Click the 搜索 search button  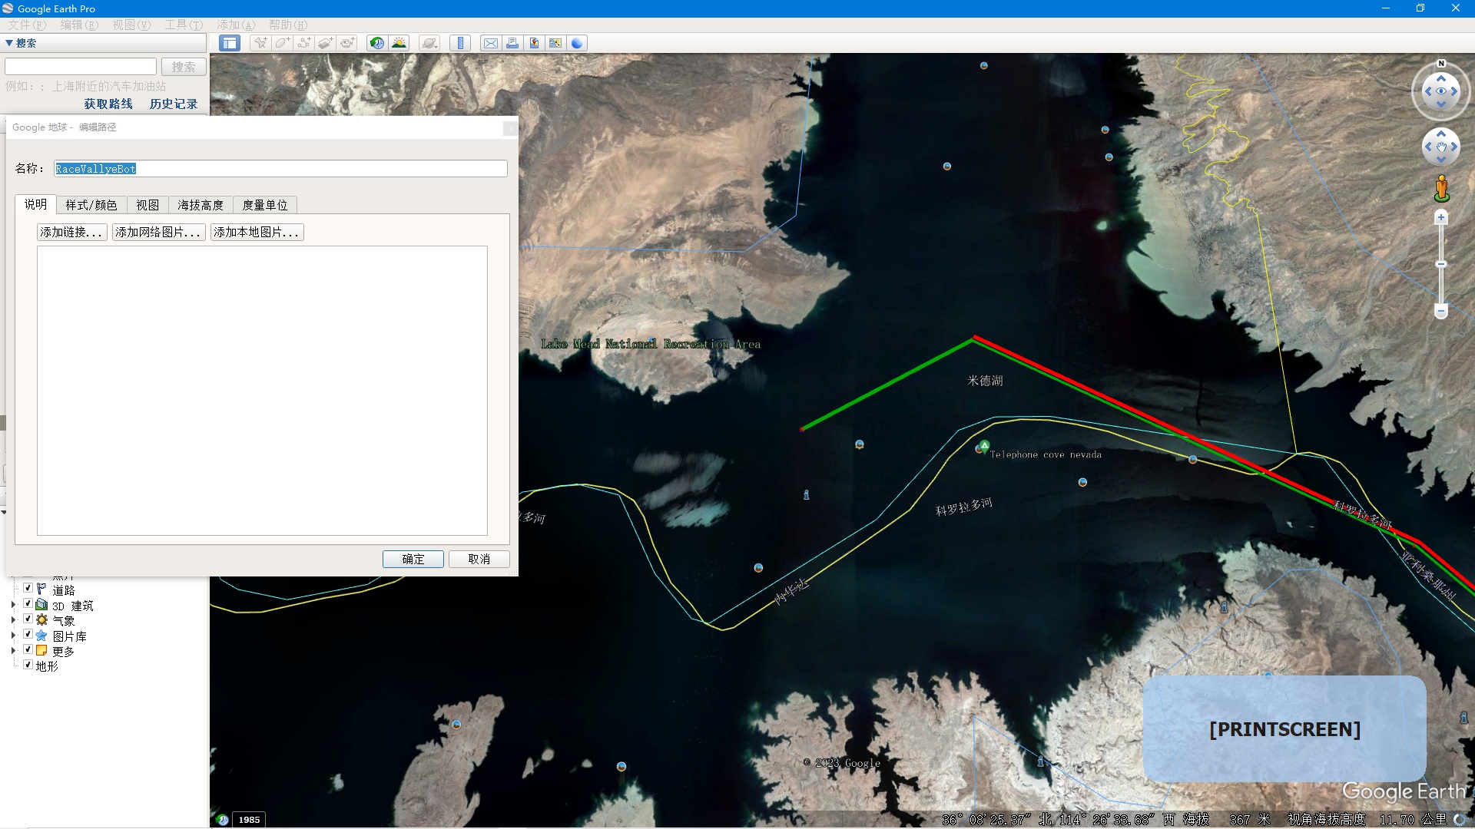(x=184, y=67)
